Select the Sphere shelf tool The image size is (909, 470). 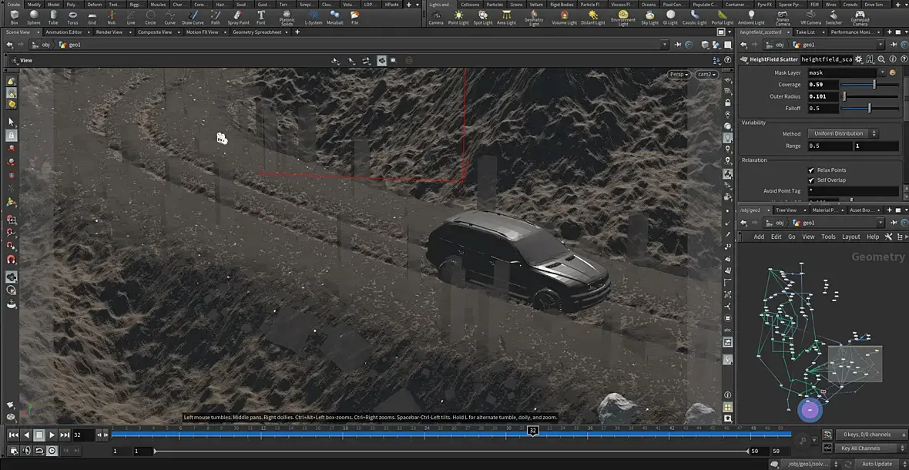(34, 18)
